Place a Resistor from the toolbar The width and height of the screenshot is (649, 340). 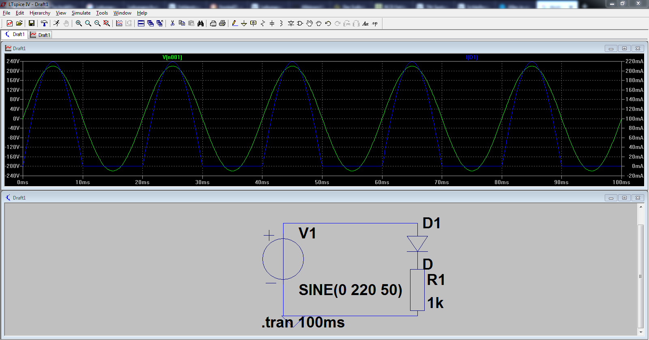tap(263, 23)
